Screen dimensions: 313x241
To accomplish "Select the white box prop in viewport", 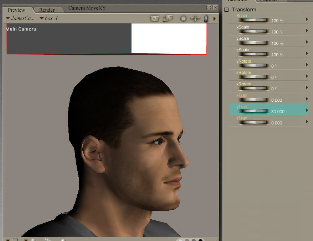I will [169, 38].
